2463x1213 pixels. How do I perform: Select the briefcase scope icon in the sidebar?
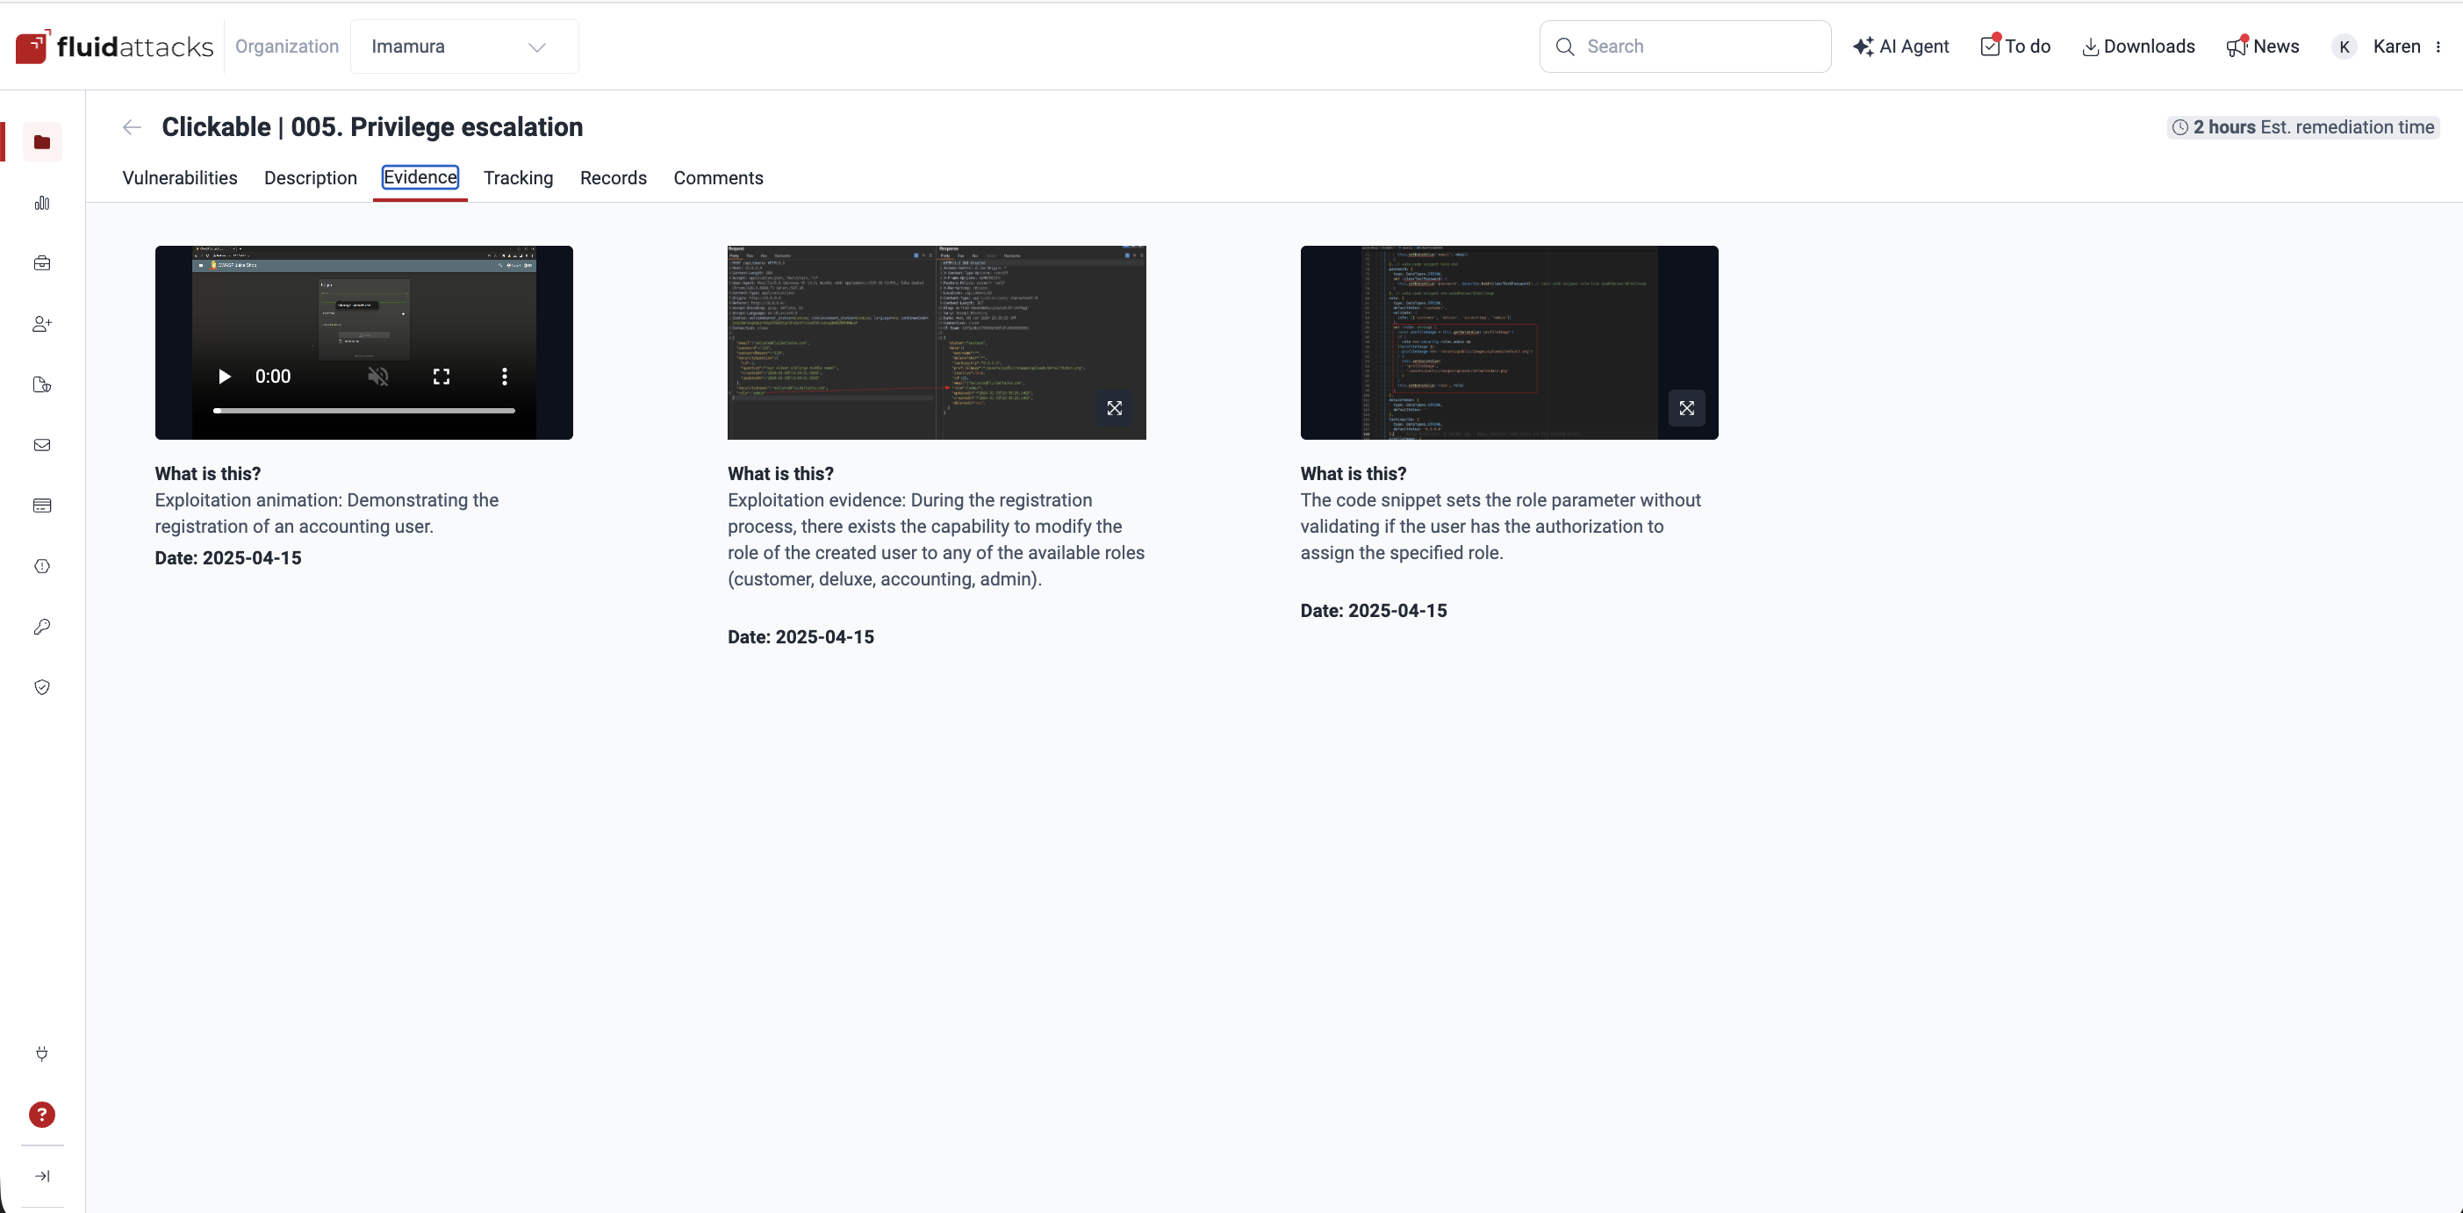point(42,262)
